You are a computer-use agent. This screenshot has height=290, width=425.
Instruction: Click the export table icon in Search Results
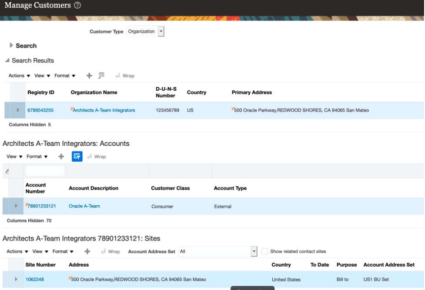point(101,76)
